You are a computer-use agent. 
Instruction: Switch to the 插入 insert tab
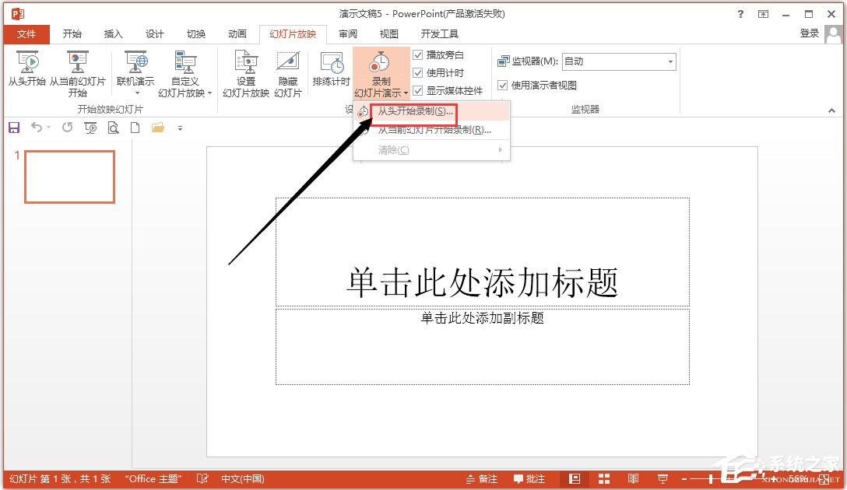tap(113, 34)
